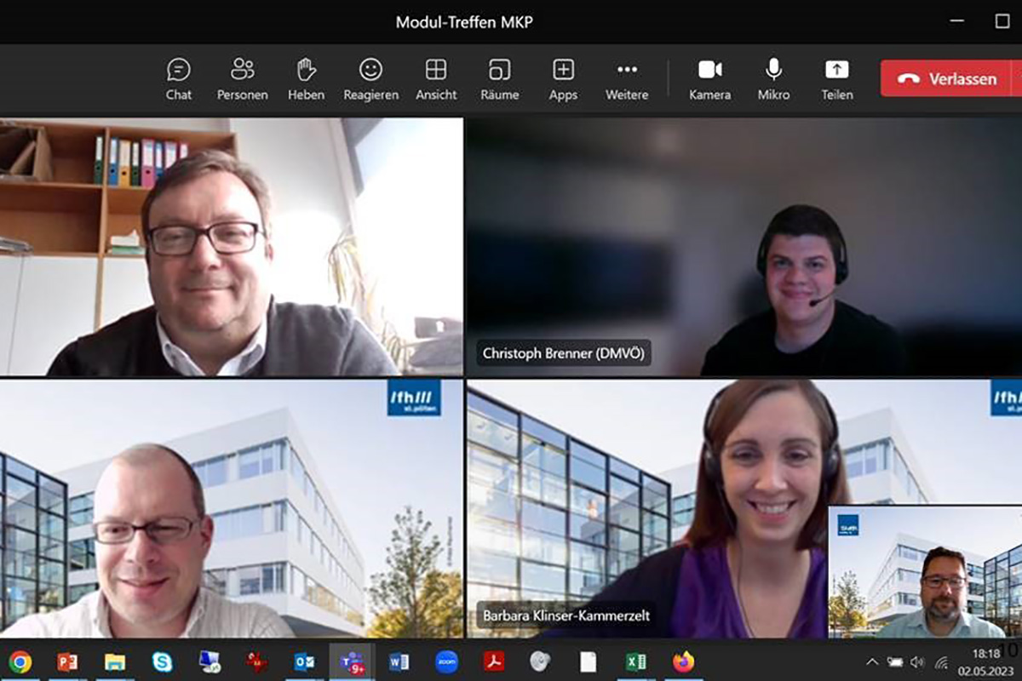
Task: Click the small self-view video thumbnail
Action: point(924,572)
